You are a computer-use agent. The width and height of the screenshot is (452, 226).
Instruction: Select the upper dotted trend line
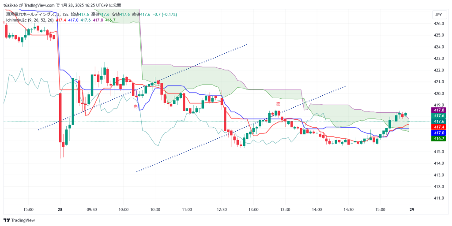[x=143, y=87]
